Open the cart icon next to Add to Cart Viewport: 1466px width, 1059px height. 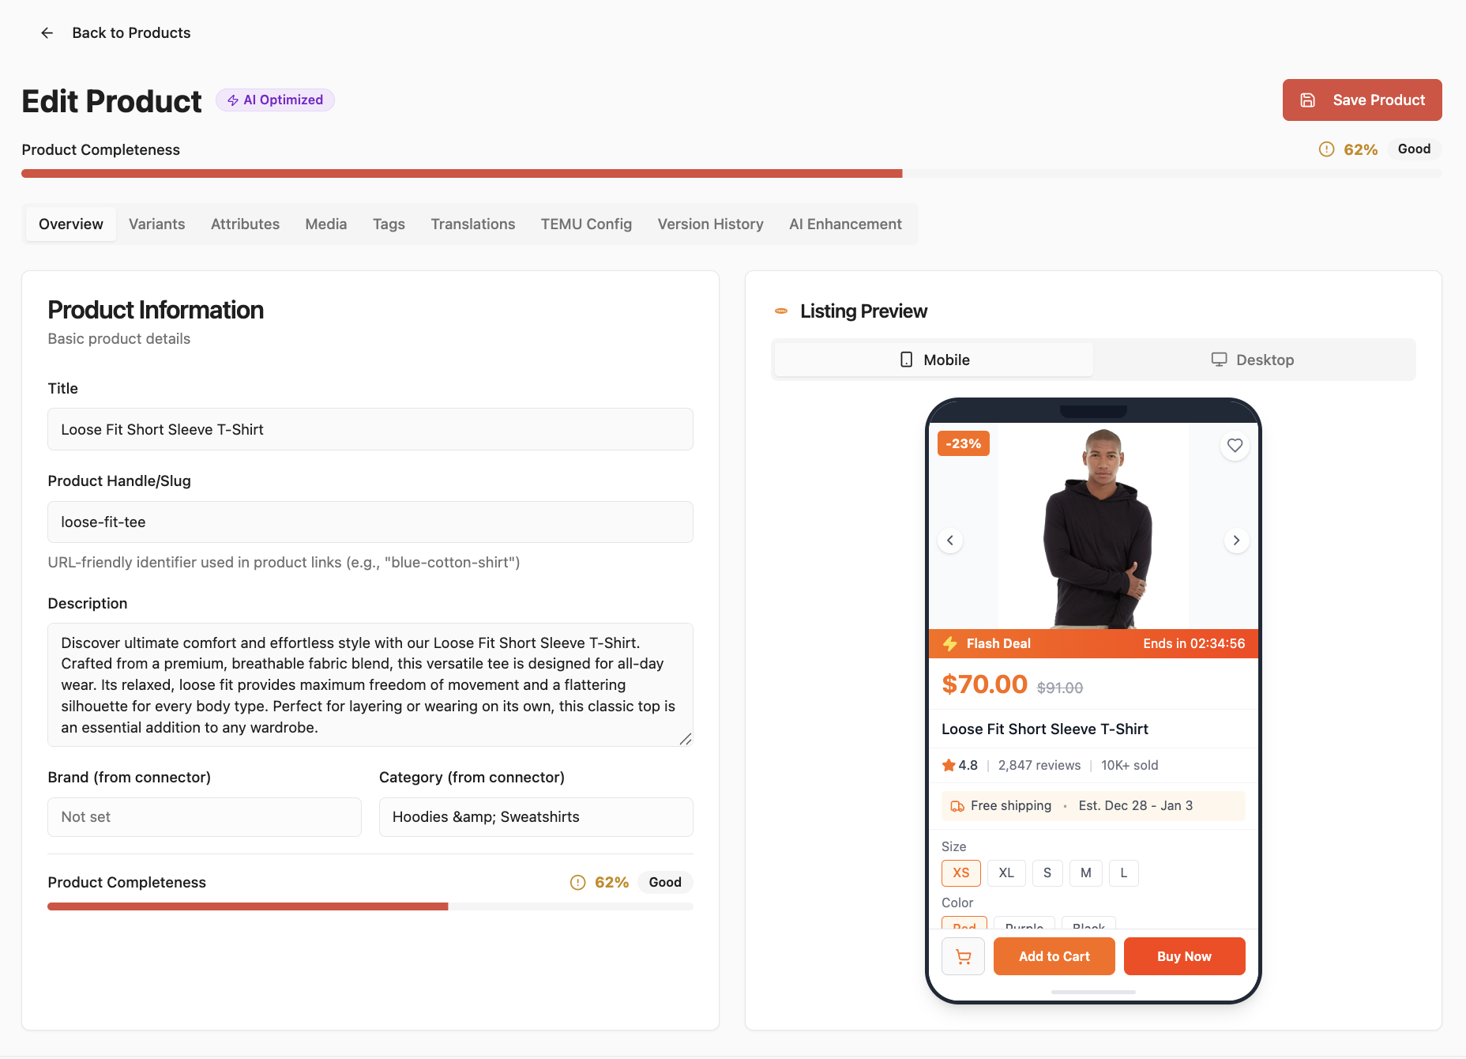pyautogui.click(x=962, y=956)
